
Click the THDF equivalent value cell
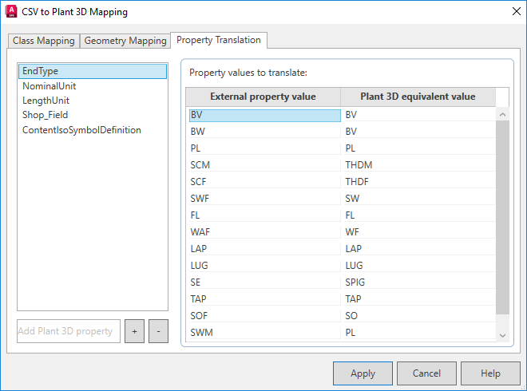point(419,182)
